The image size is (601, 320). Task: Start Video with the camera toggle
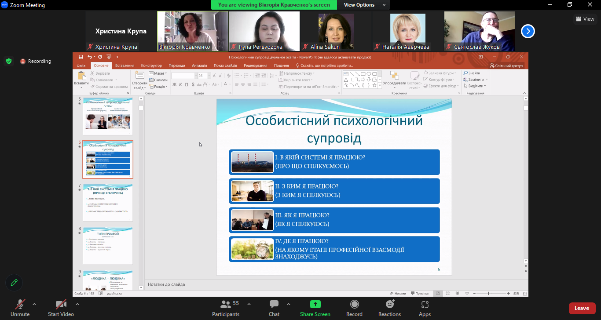point(61,304)
